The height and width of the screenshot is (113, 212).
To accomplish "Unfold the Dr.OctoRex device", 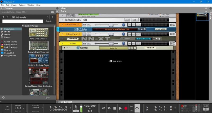I will point(62,29).
